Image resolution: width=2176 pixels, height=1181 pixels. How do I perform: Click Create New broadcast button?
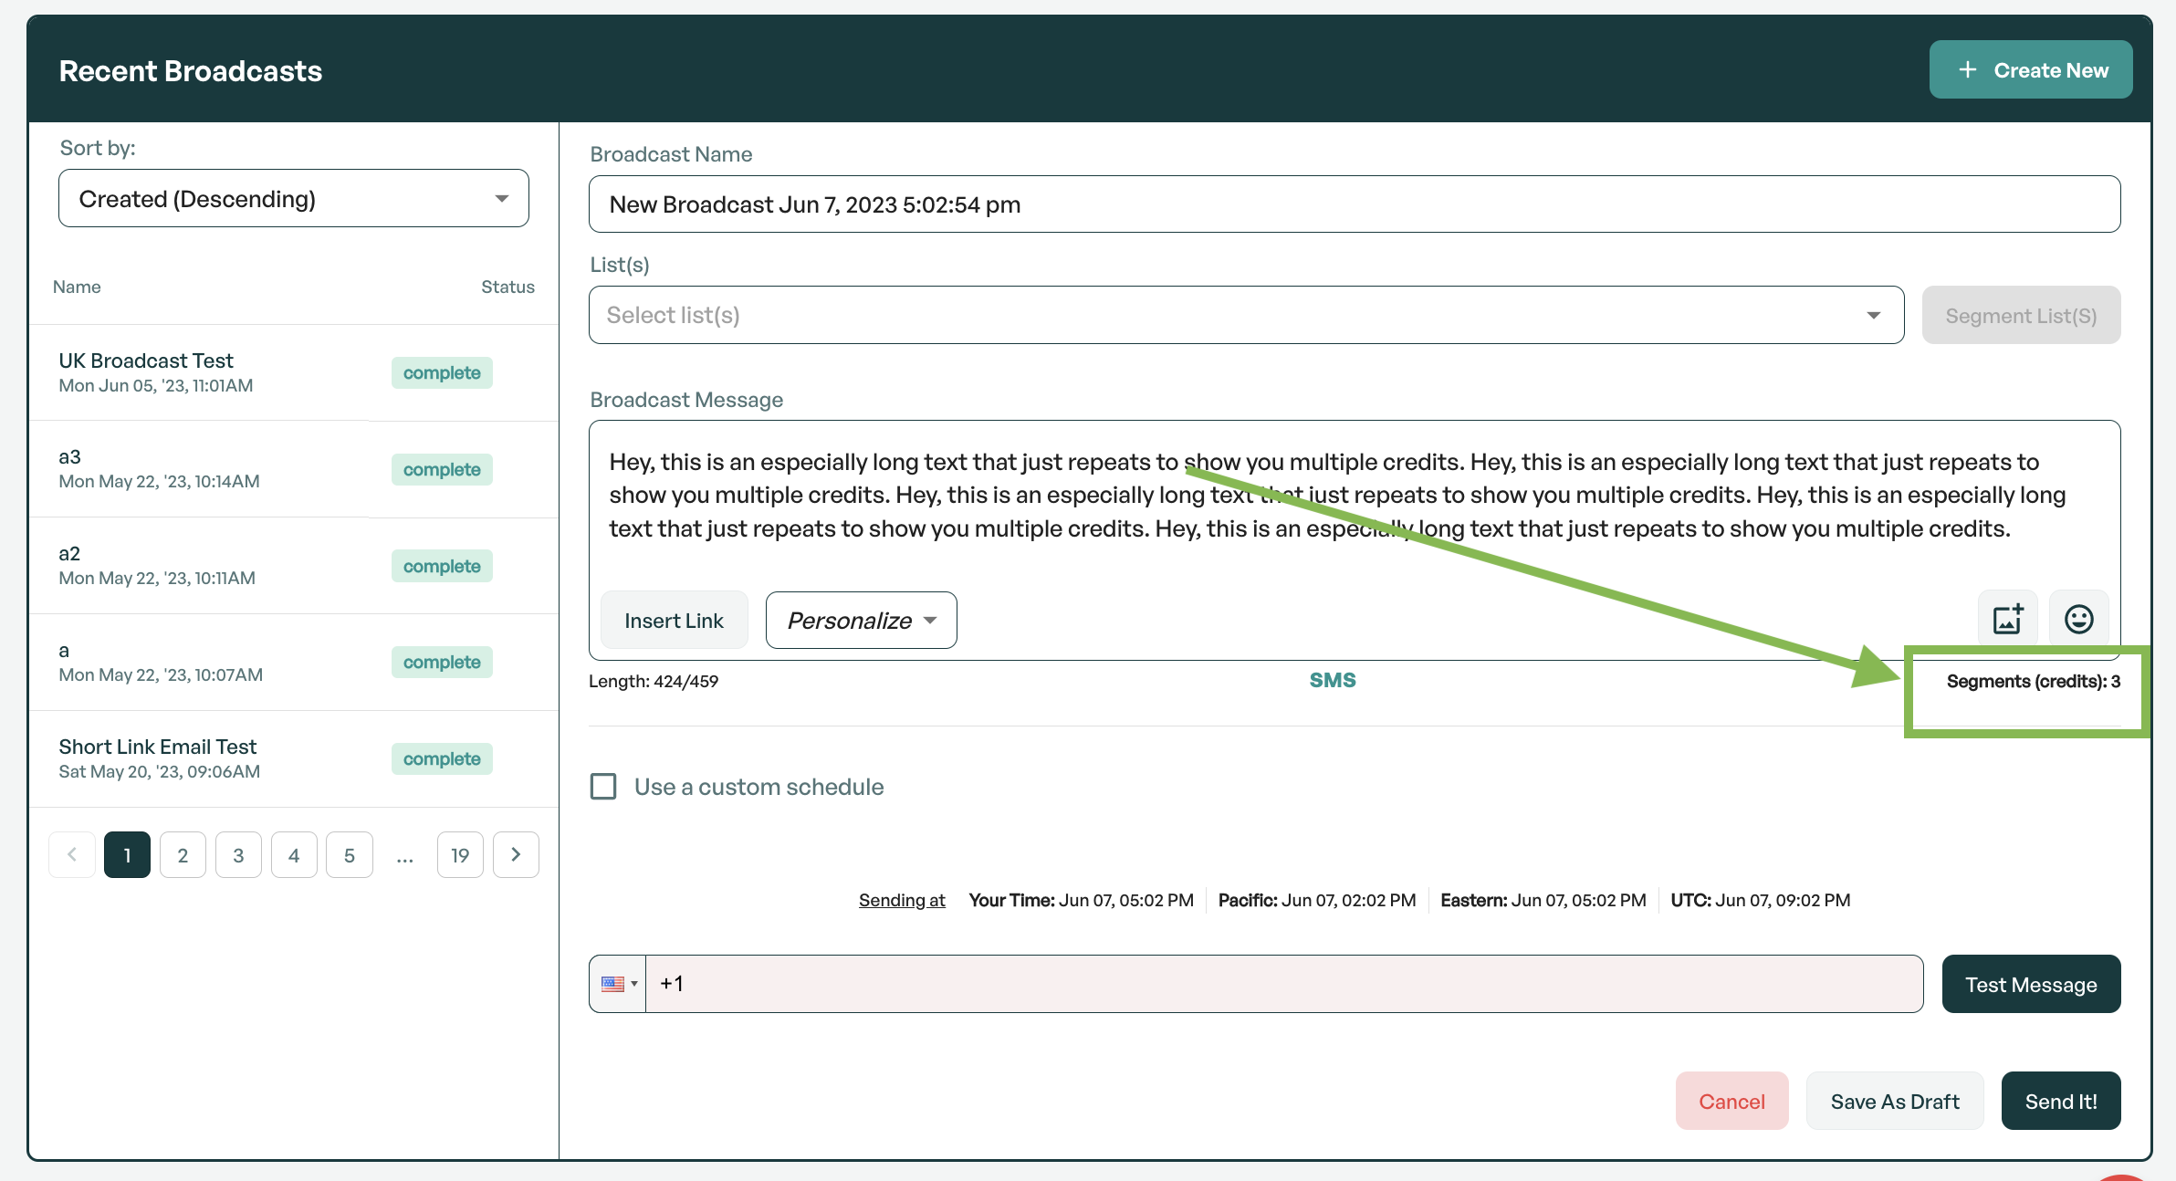pos(2030,70)
